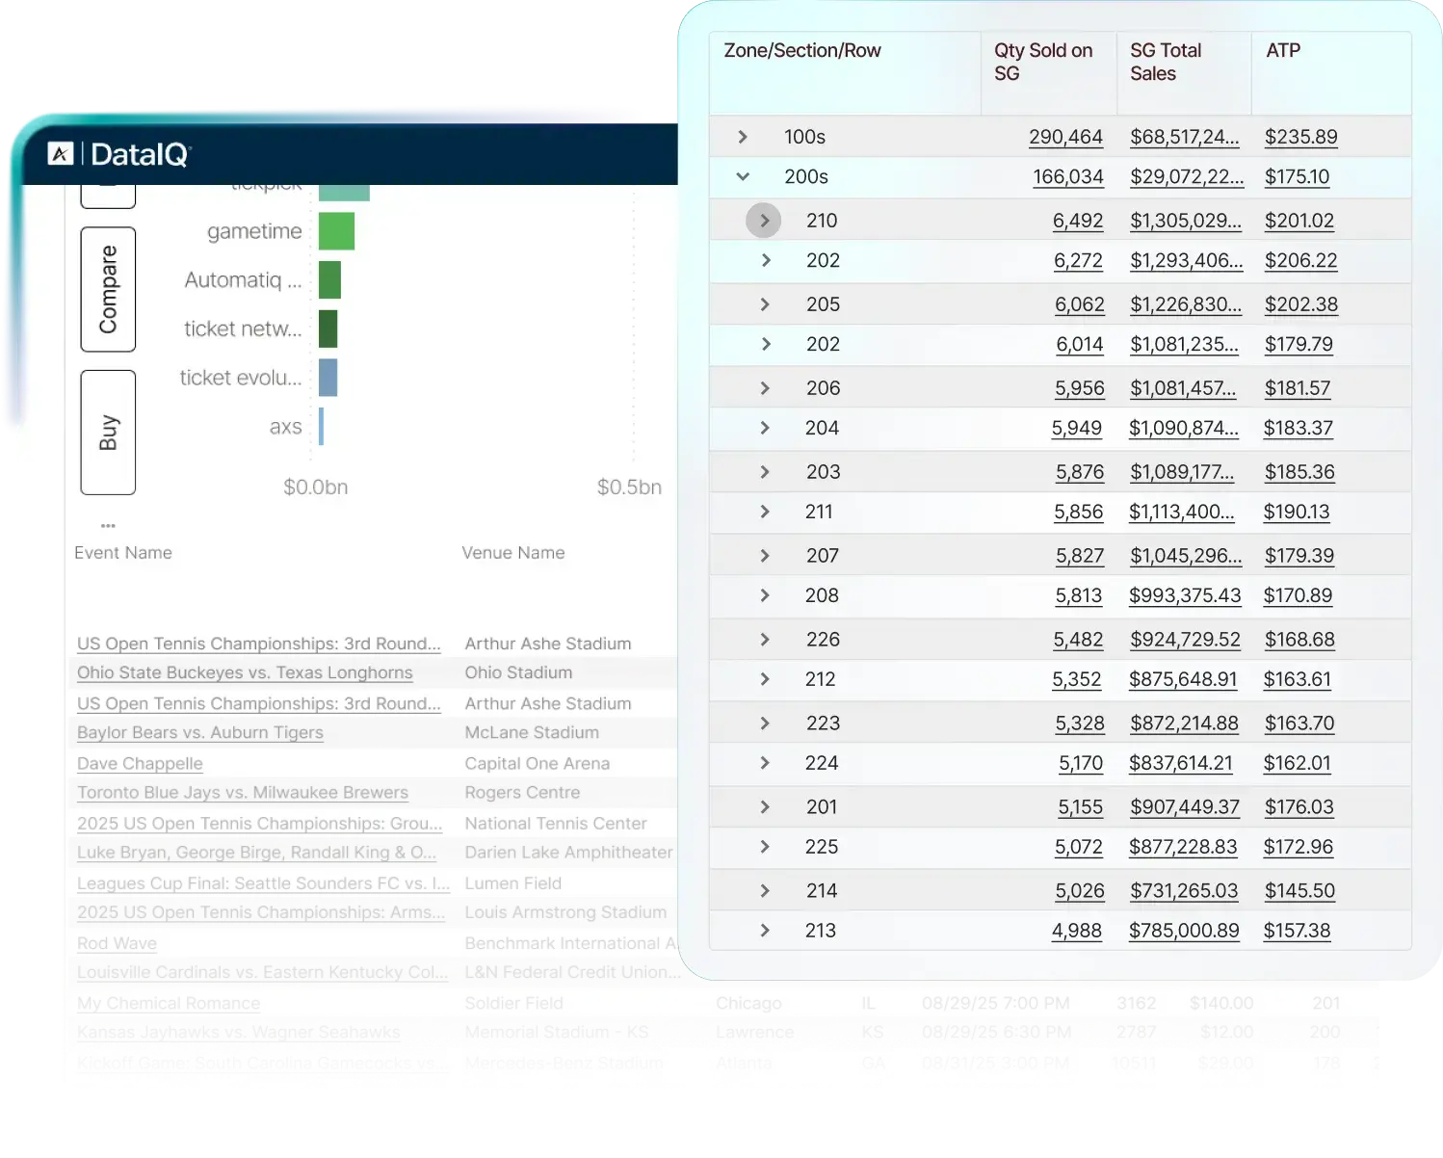
Task: Click the gametime green bar
Action: 336,231
